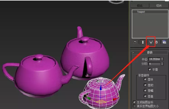
Task: Click the 分段 label text
Action: (144, 64)
